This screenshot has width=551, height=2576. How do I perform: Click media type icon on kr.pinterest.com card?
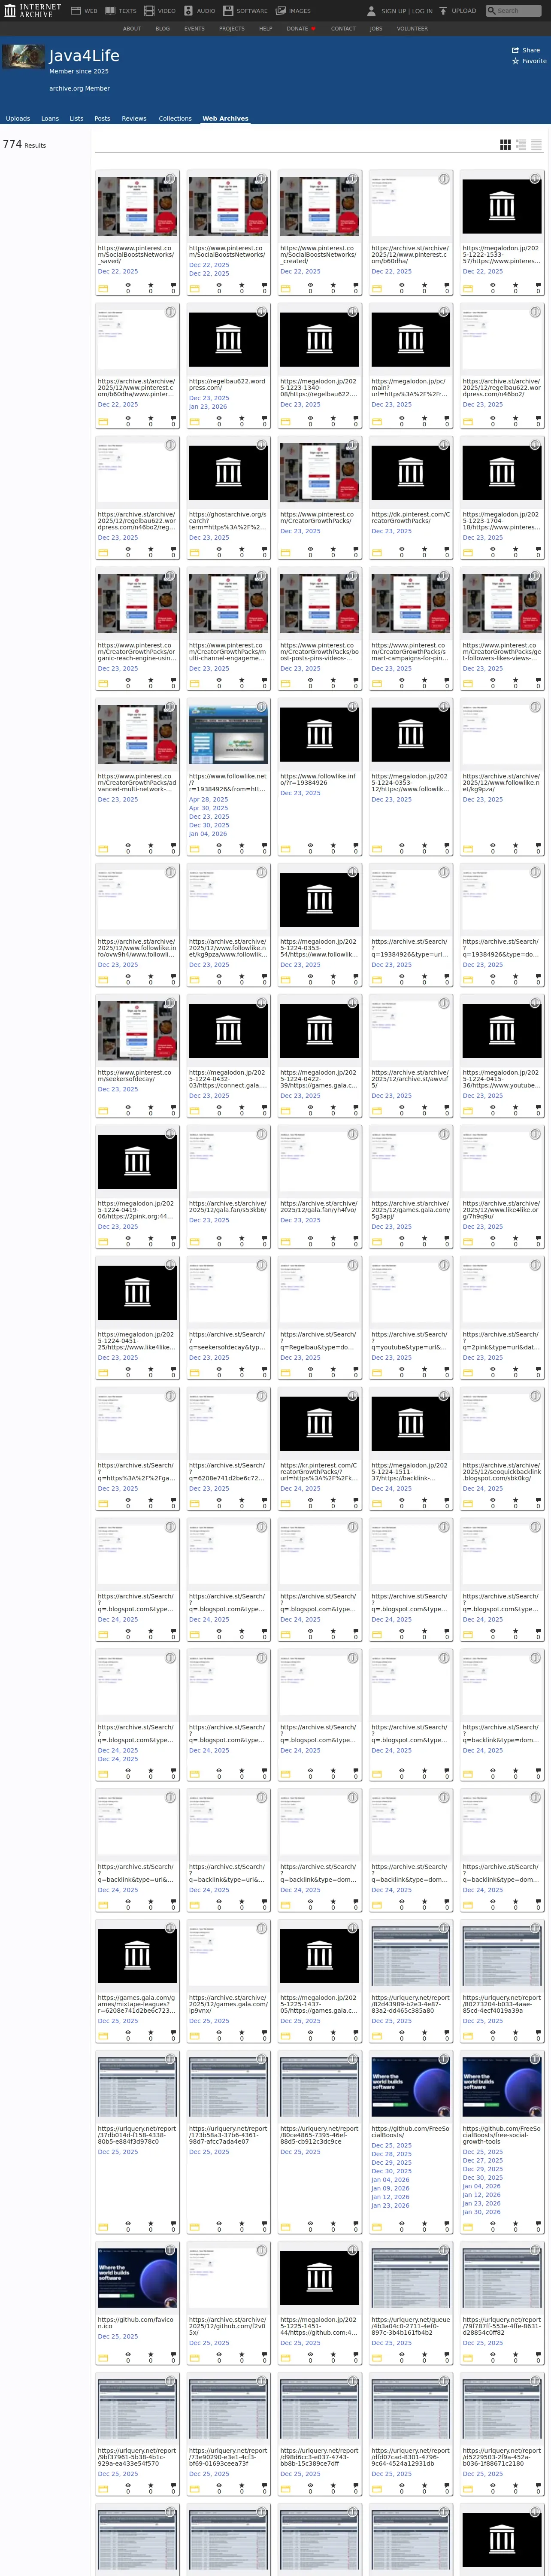click(285, 1505)
